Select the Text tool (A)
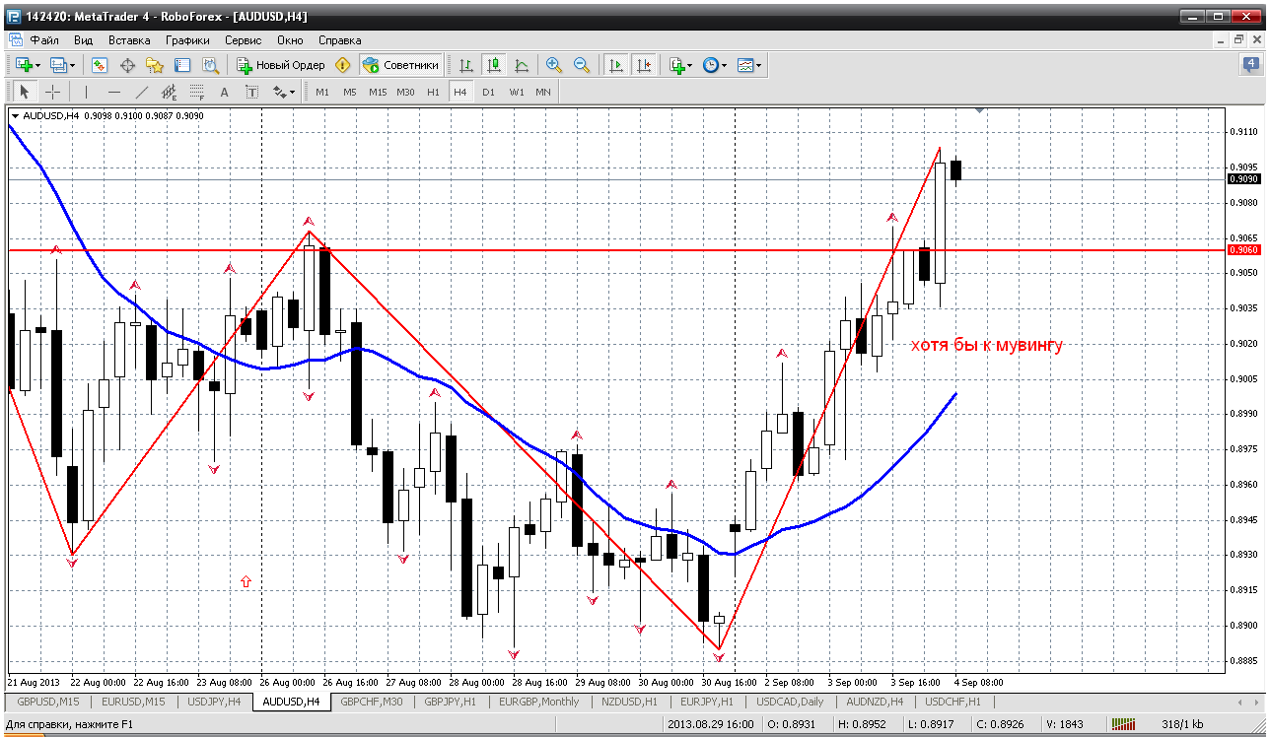The height and width of the screenshot is (737, 1270). (x=225, y=92)
